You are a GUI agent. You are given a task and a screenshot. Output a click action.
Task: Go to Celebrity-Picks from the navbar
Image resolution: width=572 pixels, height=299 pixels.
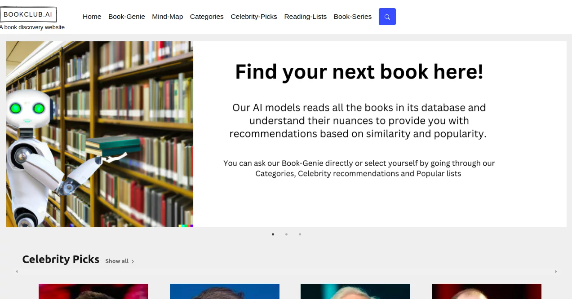click(254, 17)
